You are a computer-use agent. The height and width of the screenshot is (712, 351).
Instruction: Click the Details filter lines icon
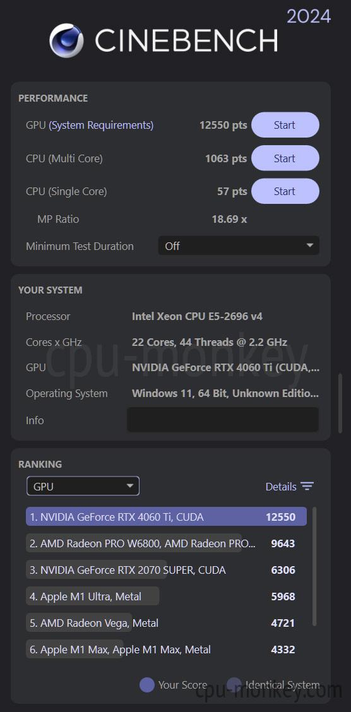307,486
